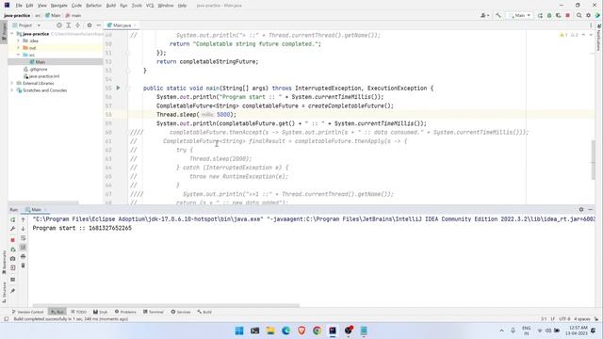Viewport: 603px width, 339px height.
Task: Open Brave browser from taskbar
Action: click(301, 331)
